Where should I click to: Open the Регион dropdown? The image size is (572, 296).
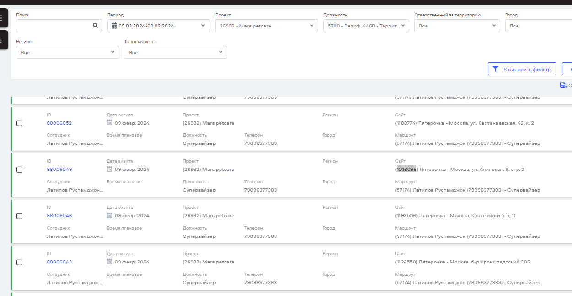(x=67, y=52)
